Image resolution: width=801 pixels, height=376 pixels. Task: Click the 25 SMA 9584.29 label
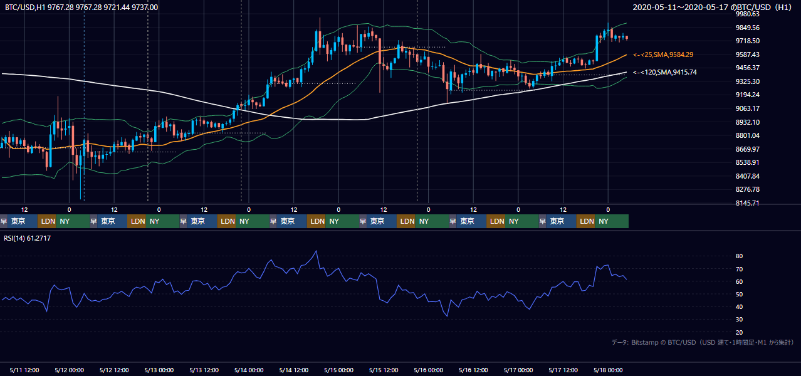pos(663,55)
